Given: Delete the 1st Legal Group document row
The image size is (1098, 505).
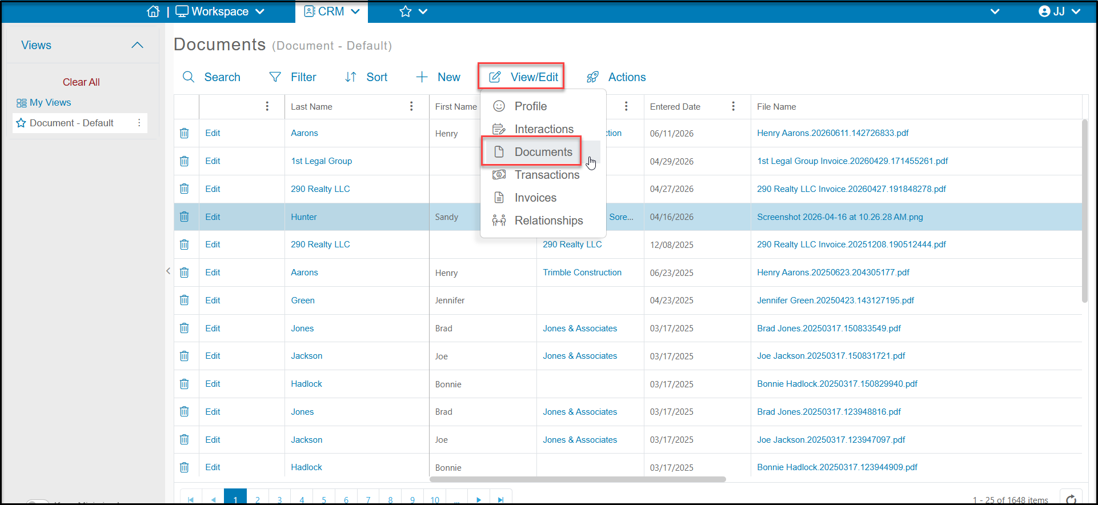Looking at the screenshot, I should click(x=184, y=161).
